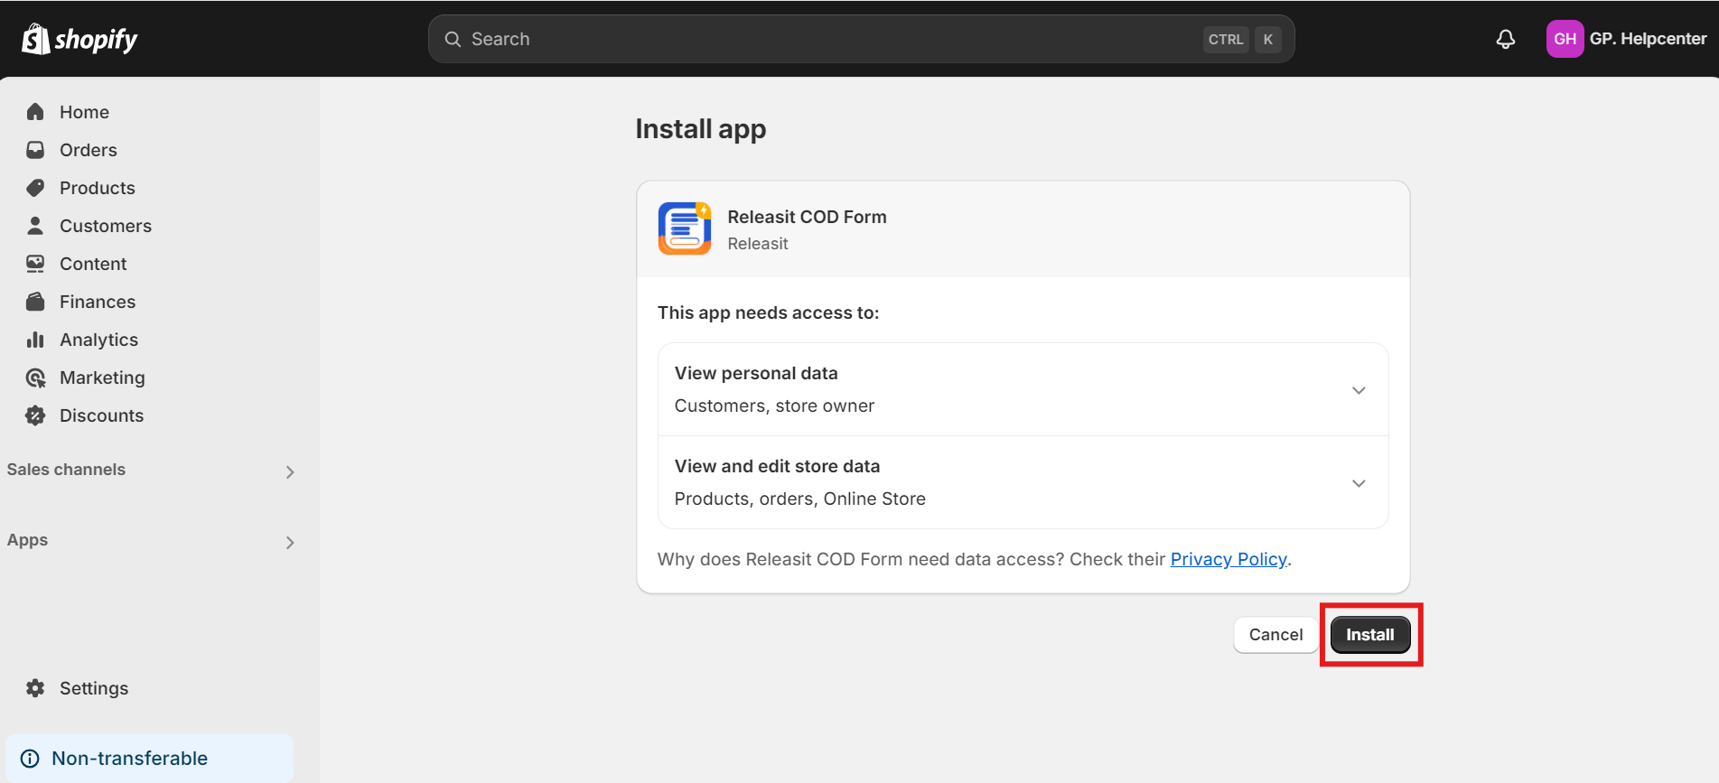Go to Marketing in the sidebar
Screen dimensions: 1719x783
(102, 378)
